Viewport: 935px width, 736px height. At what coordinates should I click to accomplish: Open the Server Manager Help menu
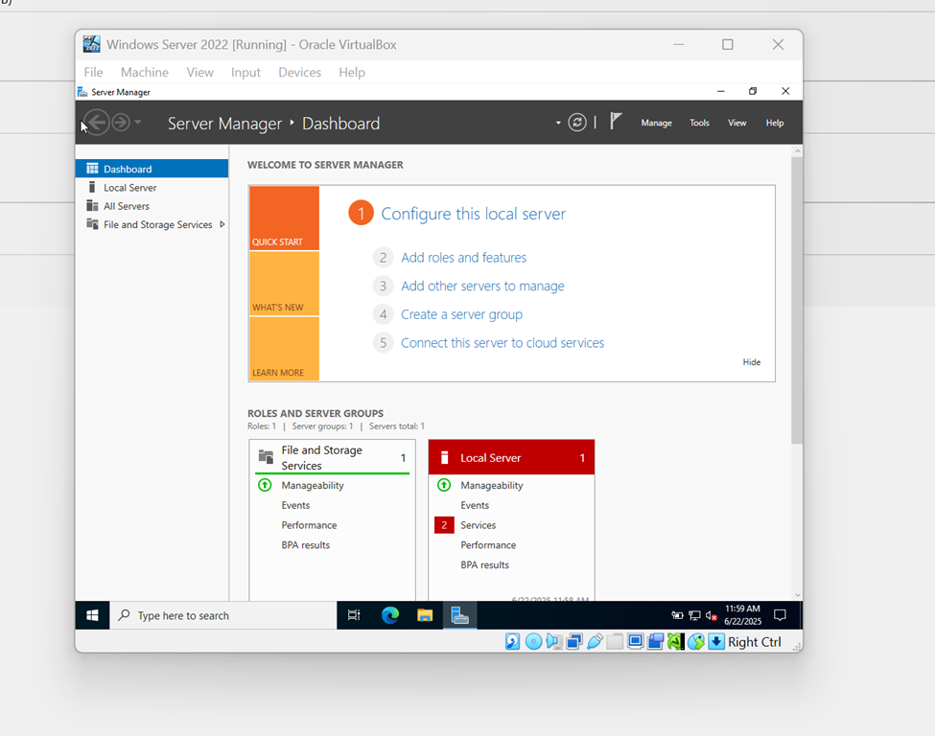pyautogui.click(x=775, y=123)
